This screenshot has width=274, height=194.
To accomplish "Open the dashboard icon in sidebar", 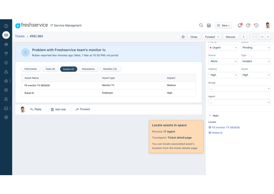I will (6, 26).
